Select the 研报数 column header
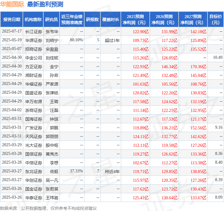 (x=92, y=19)
